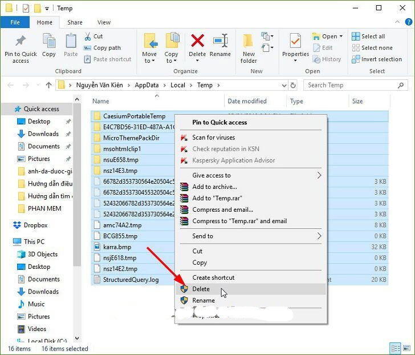Switch to the View ribbon tab
This screenshot has width=415, height=355.
pyautogui.click(x=104, y=22)
